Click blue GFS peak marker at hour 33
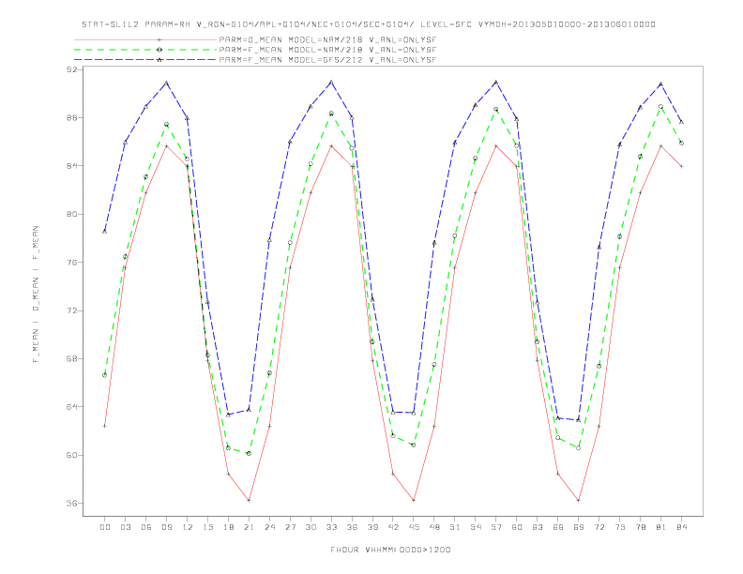This screenshot has width=743, height=574. (x=331, y=83)
